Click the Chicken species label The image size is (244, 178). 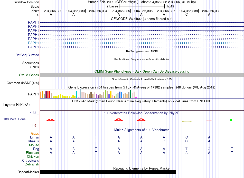coord(33,156)
